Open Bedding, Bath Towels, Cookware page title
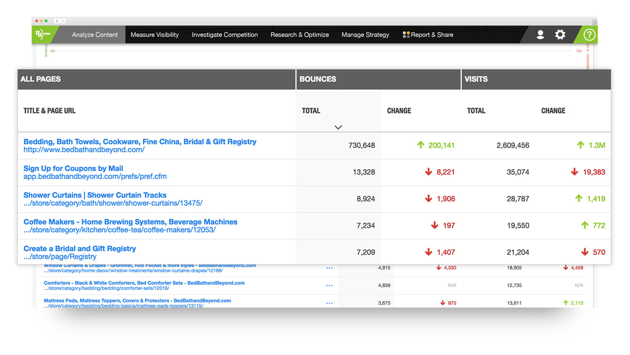Viewport: 630px width, 355px height. coord(140,142)
